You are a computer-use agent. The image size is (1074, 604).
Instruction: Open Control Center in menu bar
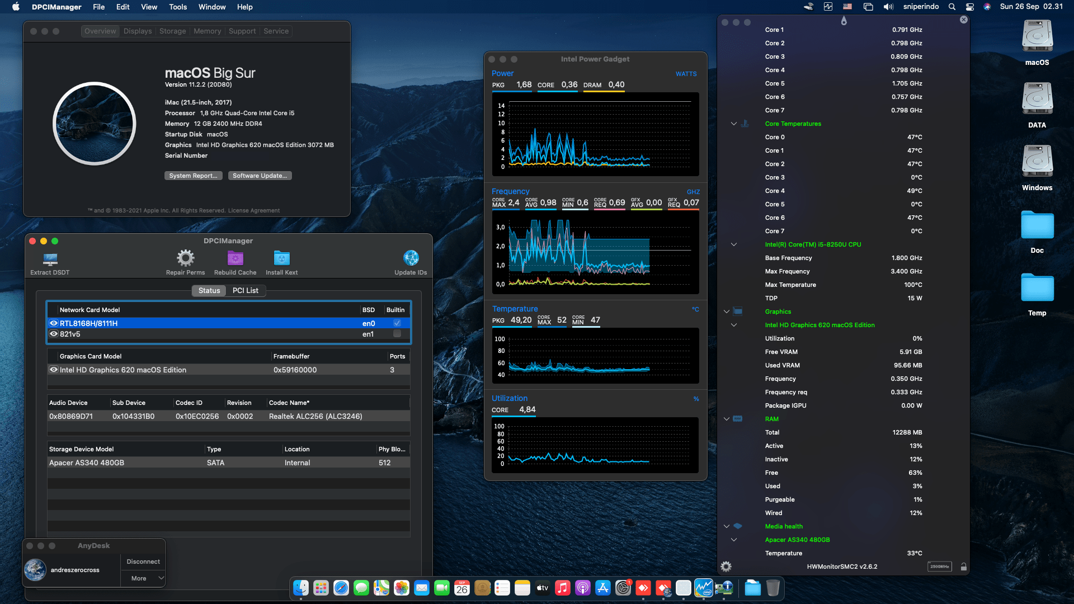970,7
